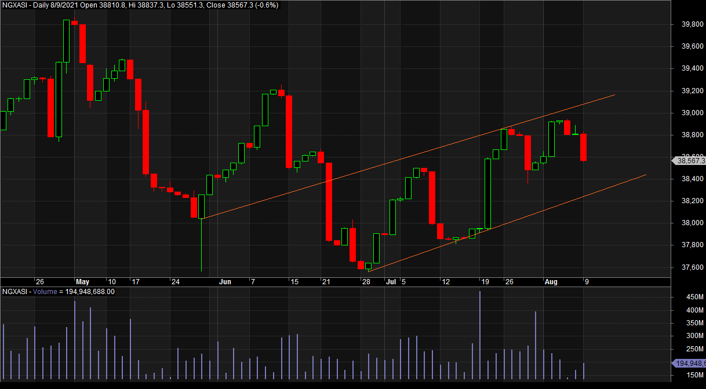Click the tallest volume bar in July
This screenshot has height=389, width=706.
tap(480, 336)
